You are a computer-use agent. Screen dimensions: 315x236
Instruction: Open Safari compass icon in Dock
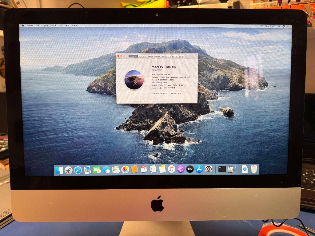(78, 170)
